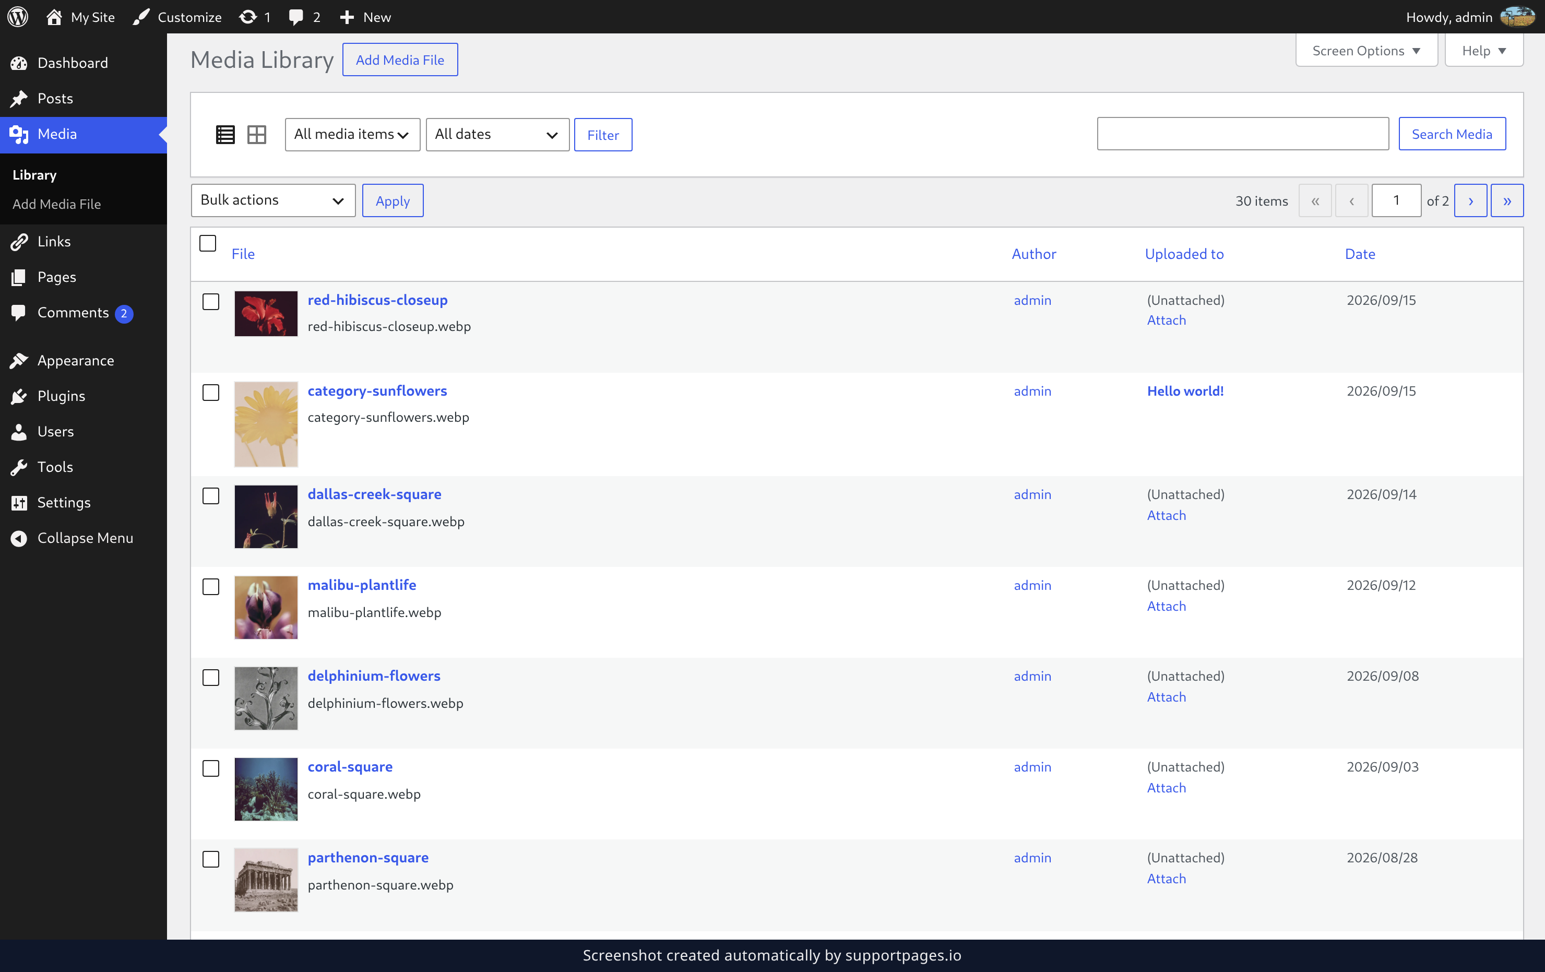Click admin avatar in top bar
Screen dimensions: 1545x972
(1518, 17)
